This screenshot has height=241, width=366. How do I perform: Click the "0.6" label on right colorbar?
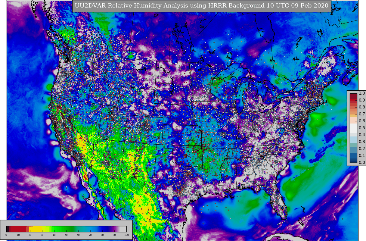click(362, 121)
